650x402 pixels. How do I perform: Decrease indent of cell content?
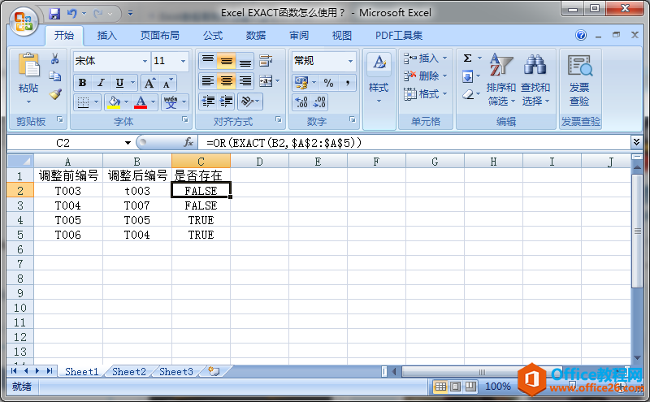tap(208, 102)
